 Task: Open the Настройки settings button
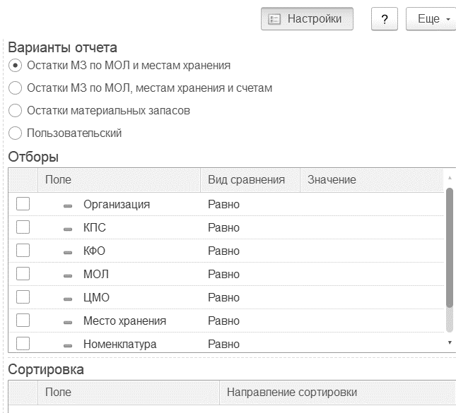pyautogui.click(x=307, y=19)
